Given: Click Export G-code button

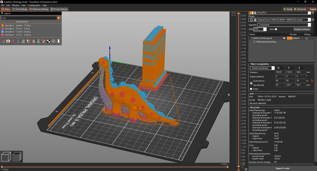Looking at the screenshot, I should pos(283,168).
